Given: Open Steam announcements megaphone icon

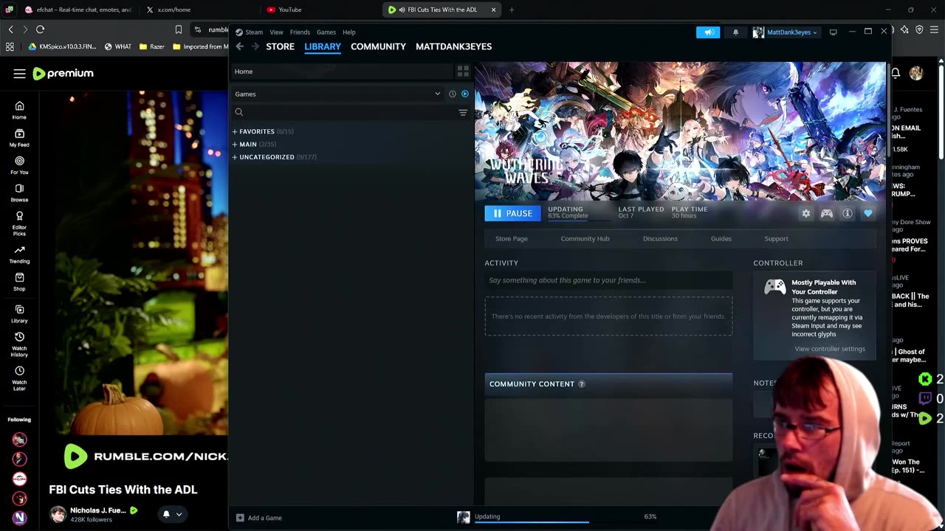Looking at the screenshot, I should click(x=708, y=32).
